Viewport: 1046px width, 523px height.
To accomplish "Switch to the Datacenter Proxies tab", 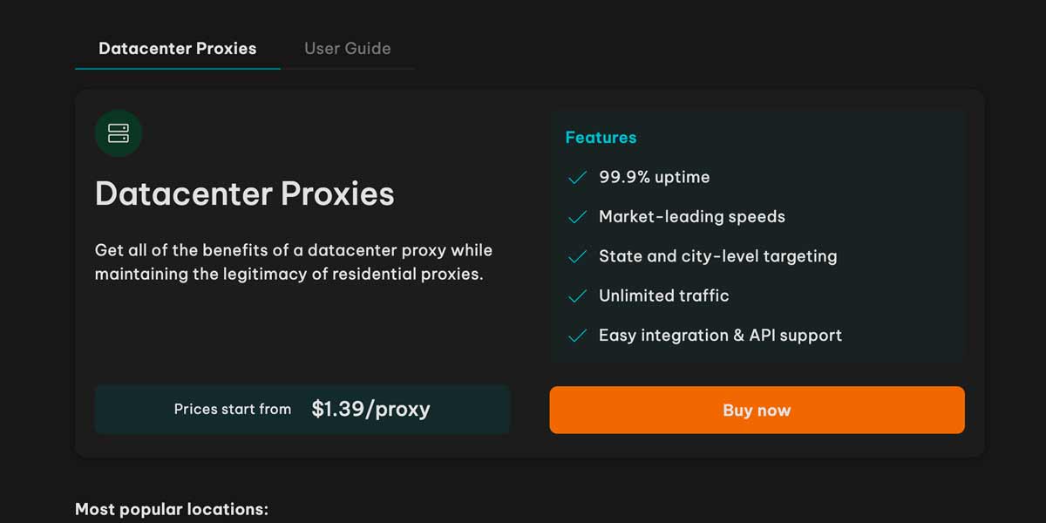I will [177, 49].
